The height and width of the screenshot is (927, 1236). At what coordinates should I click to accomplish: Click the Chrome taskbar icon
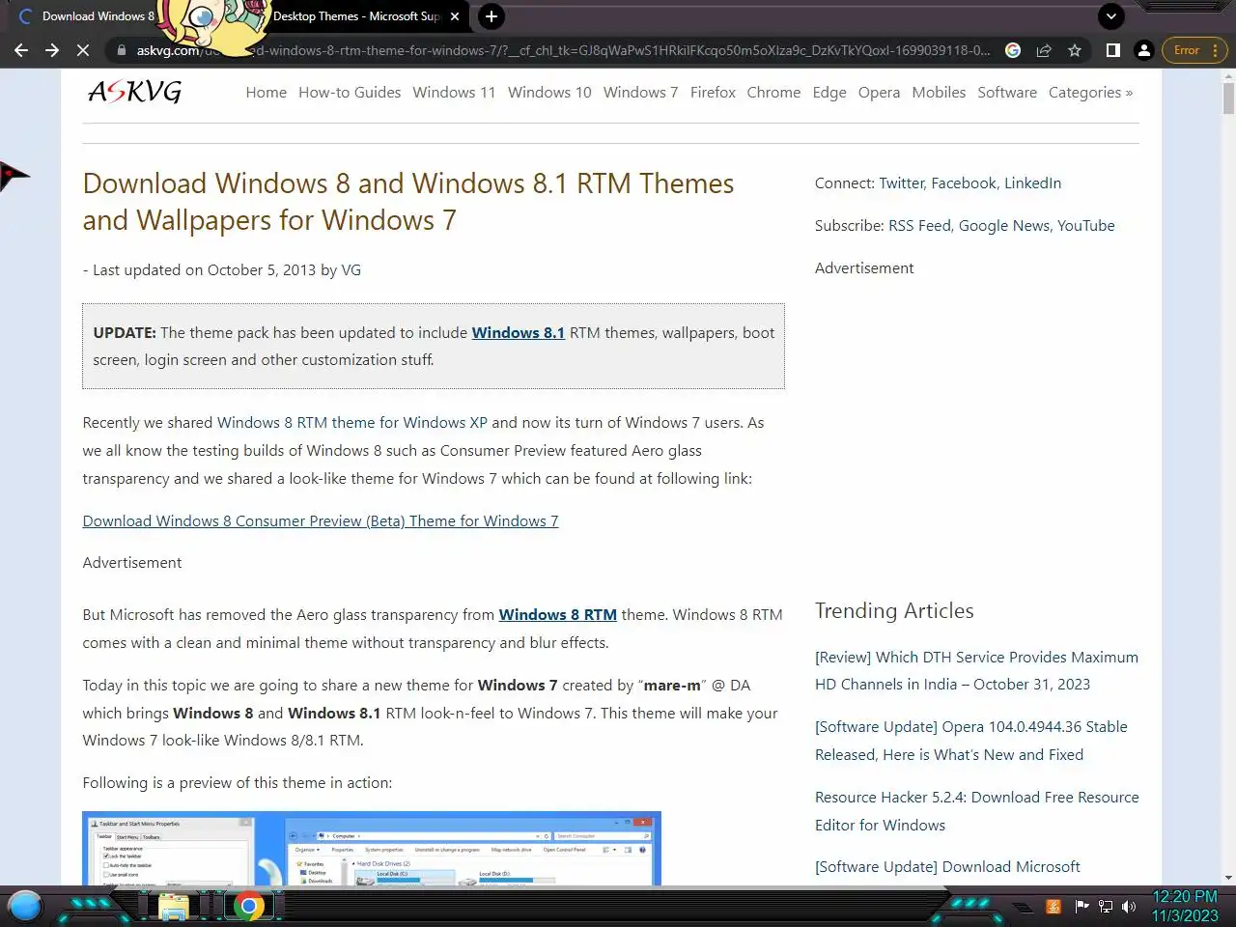click(x=249, y=907)
